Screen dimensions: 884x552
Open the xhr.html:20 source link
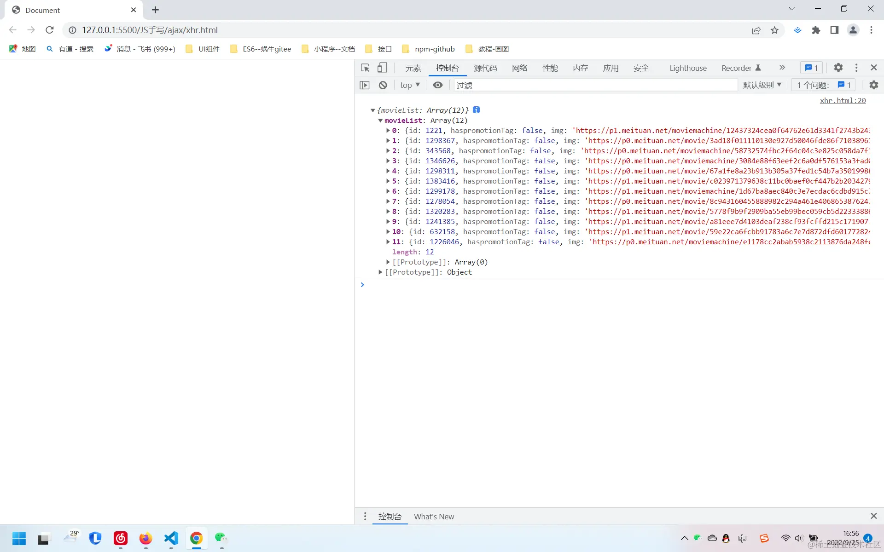pyautogui.click(x=843, y=100)
